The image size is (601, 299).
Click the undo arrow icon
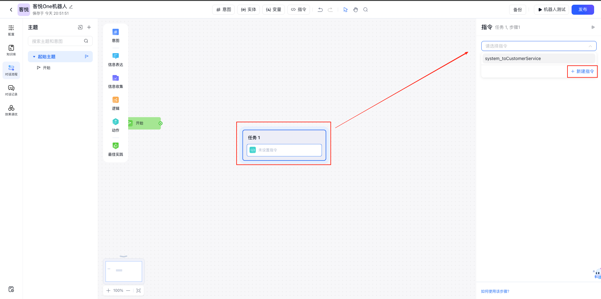(320, 10)
